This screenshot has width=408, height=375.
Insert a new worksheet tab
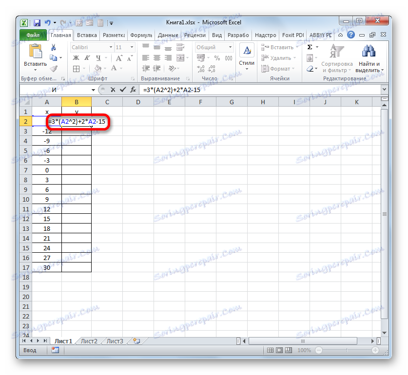click(136, 341)
